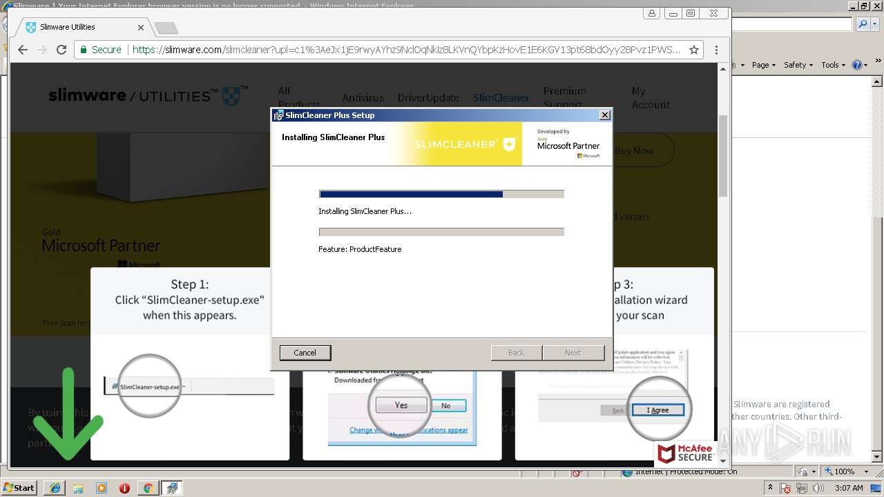Open Premium Support page

pyautogui.click(x=564, y=97)
